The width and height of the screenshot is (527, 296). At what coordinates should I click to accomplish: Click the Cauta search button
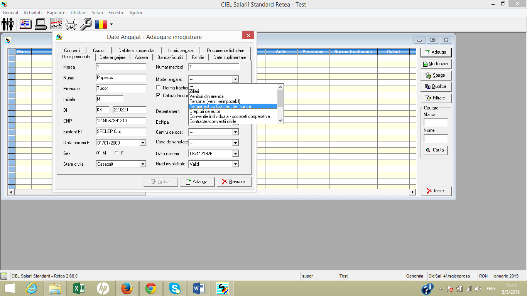click(436, 150)
